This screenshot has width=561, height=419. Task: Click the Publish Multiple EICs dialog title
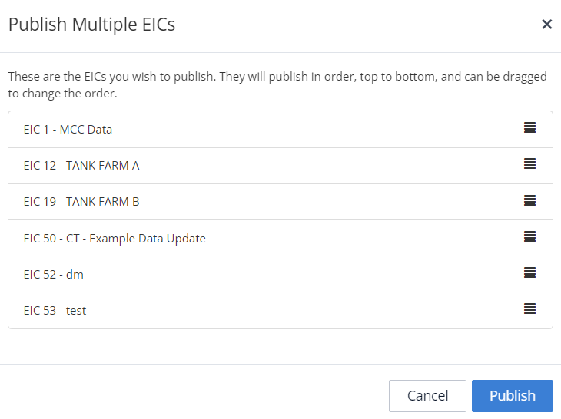tap(92, 25)
